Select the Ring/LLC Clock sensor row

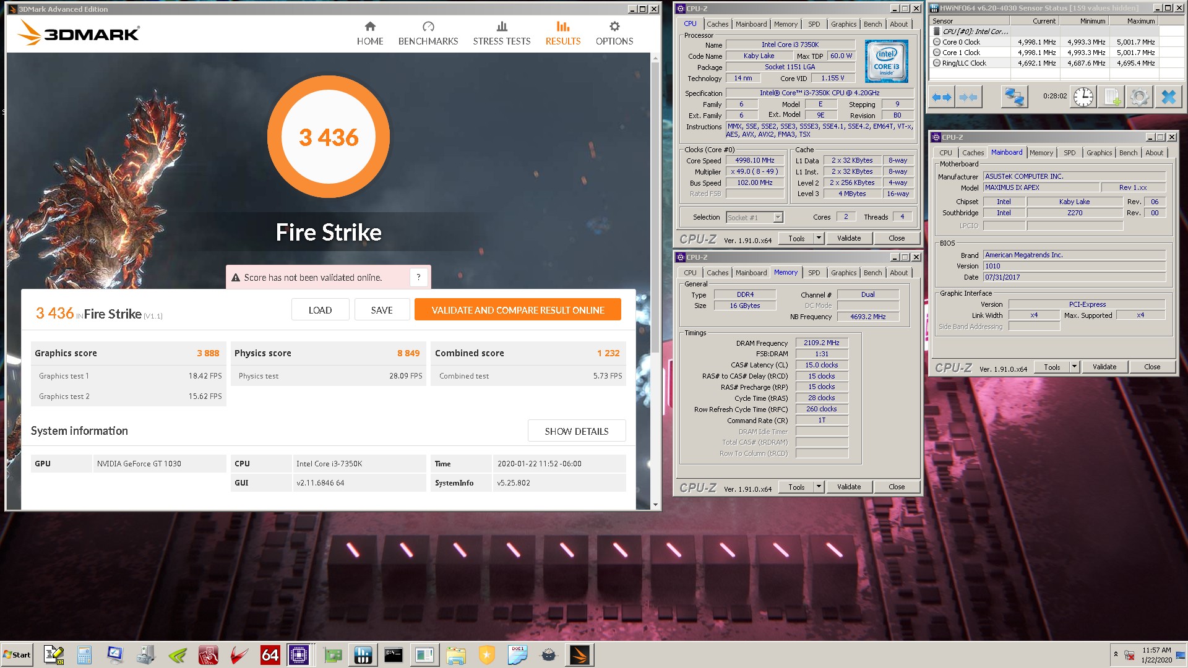(1044, 63)
